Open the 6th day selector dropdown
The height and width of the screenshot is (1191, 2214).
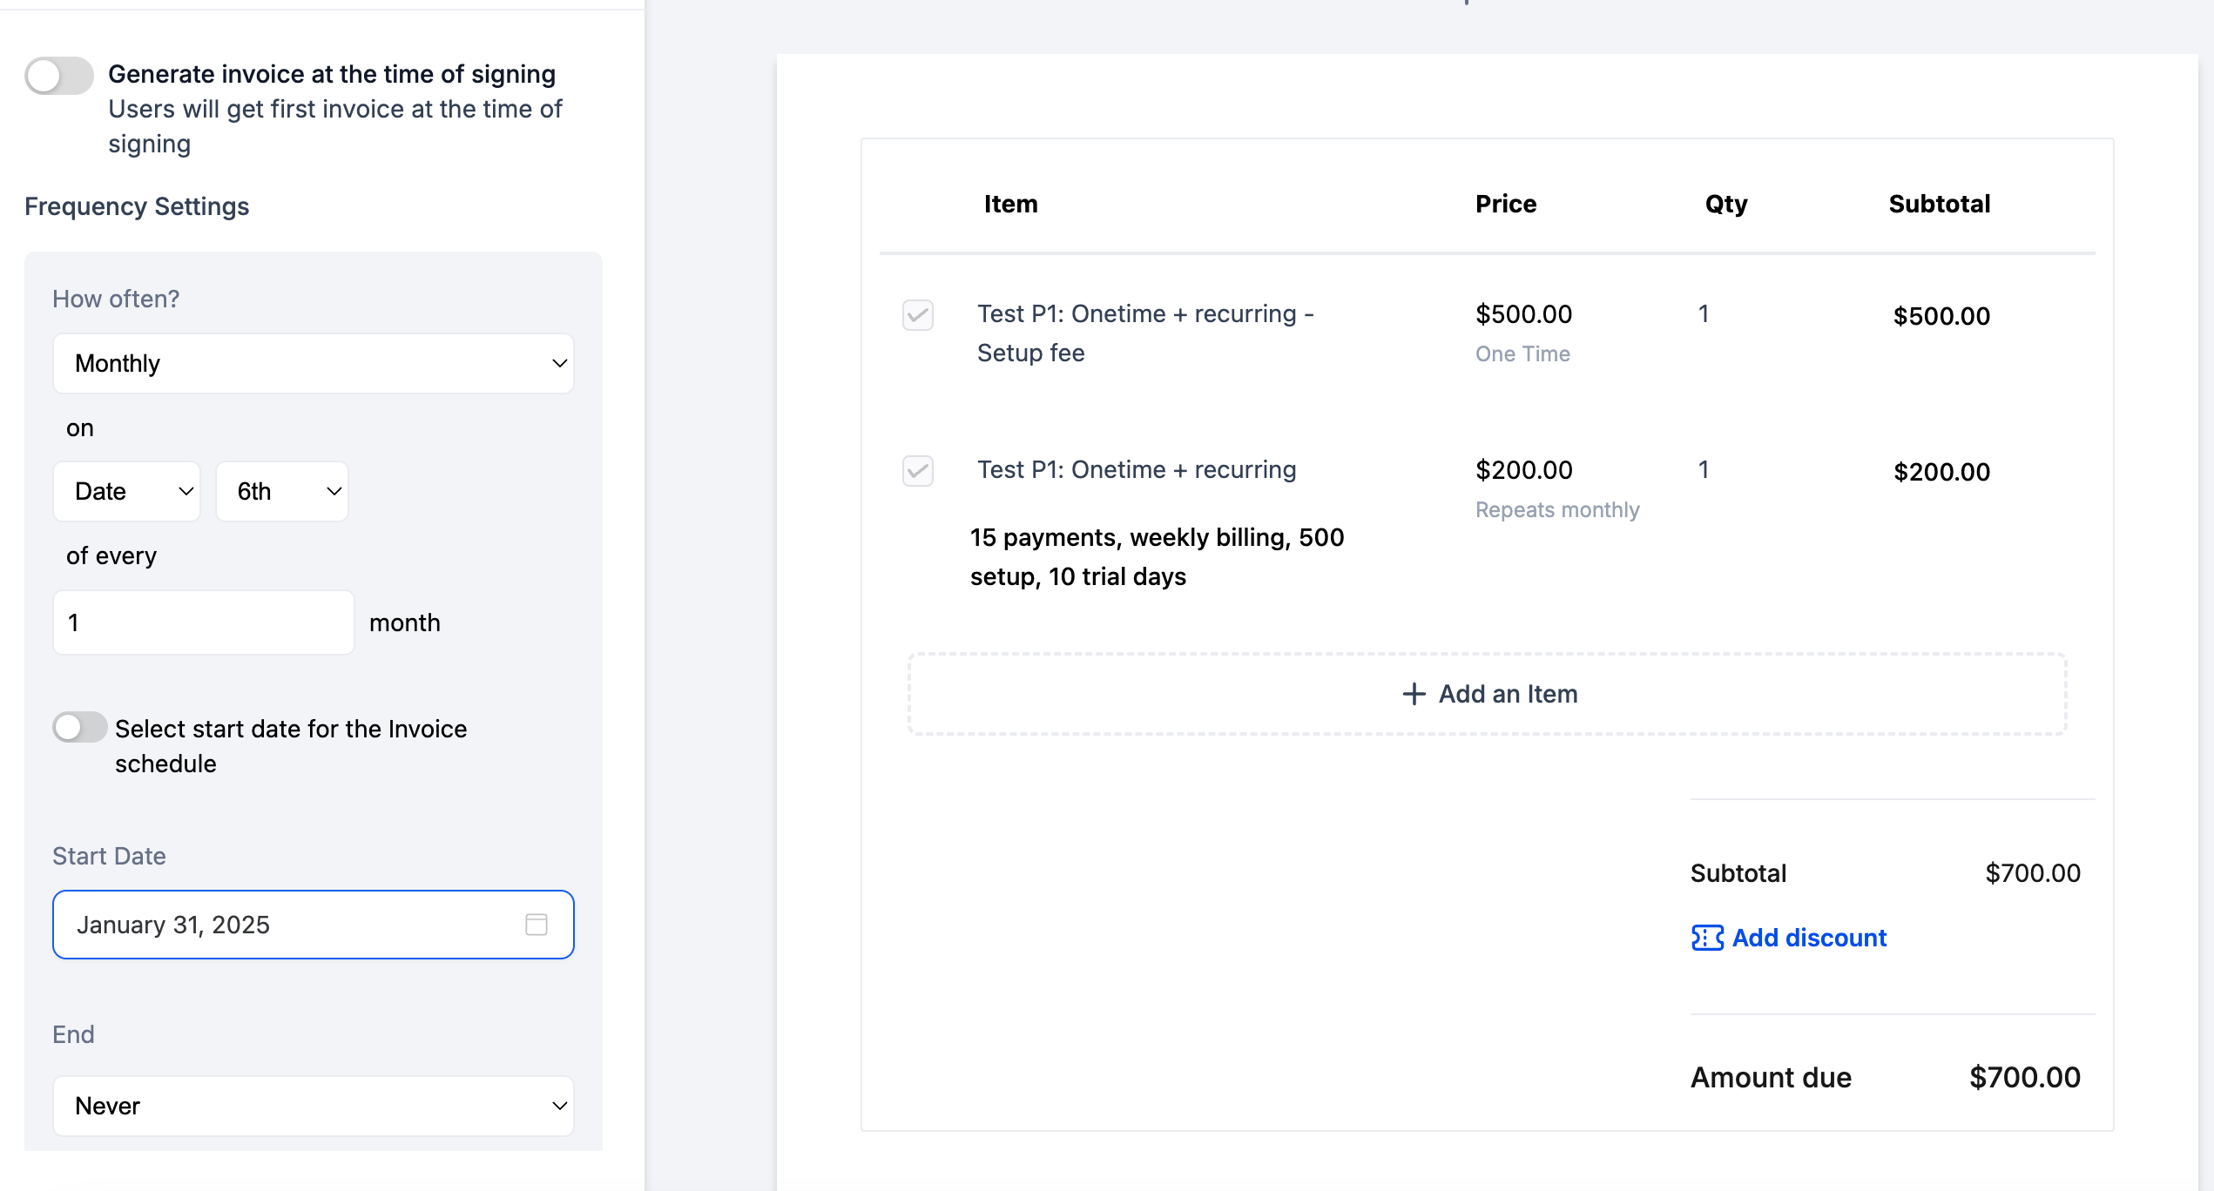click(x=282, y=491)
